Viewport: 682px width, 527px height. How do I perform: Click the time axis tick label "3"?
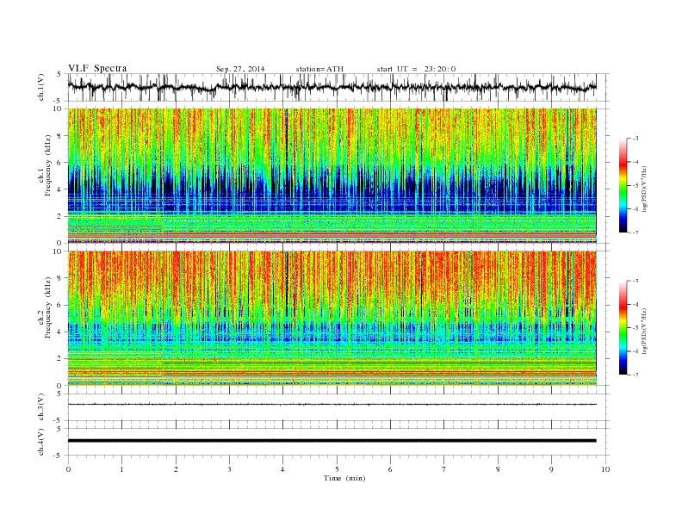(229, 469)
